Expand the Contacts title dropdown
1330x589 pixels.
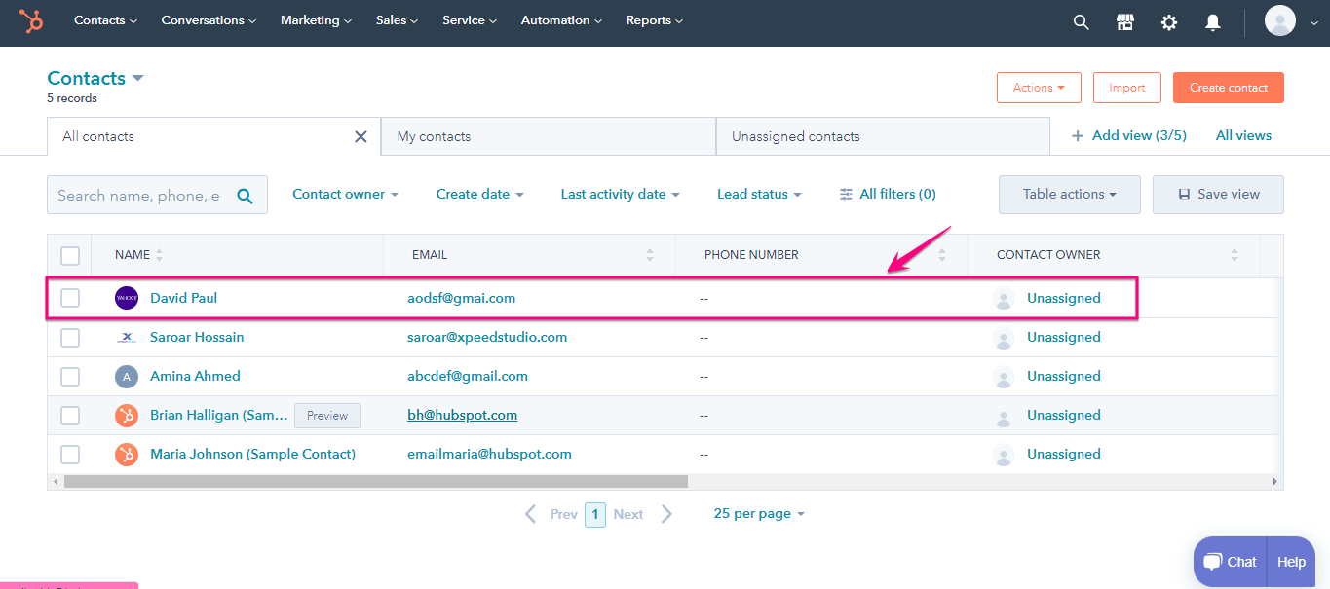tap(137, 78)
